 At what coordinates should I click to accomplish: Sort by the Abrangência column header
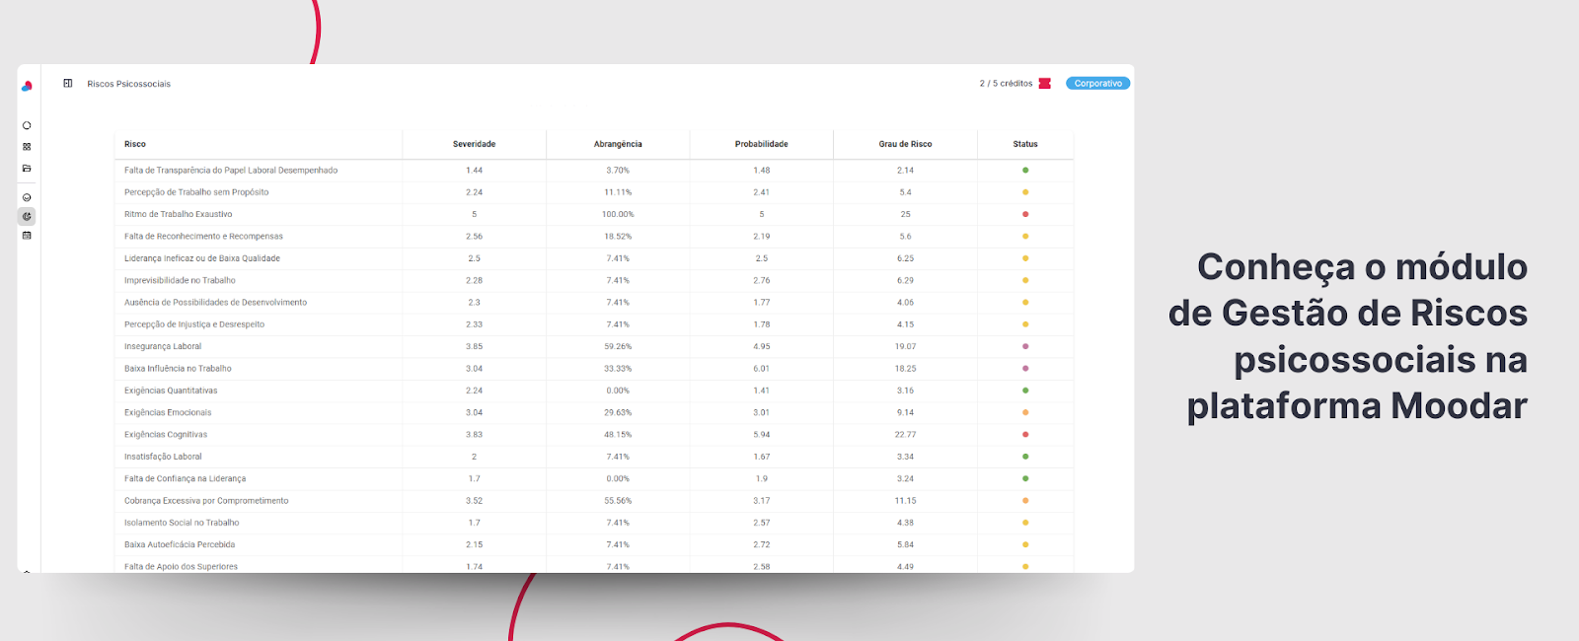point(618,144)
